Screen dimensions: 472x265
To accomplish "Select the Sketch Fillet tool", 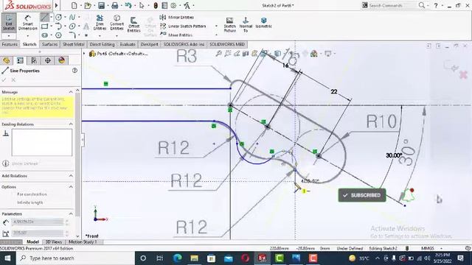I will point(72,35).
